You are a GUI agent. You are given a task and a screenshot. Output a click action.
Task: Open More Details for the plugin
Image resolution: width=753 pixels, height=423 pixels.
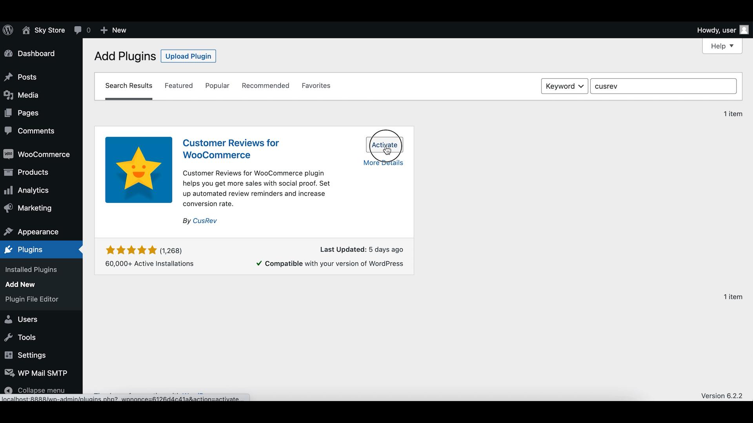pos(383,163)
